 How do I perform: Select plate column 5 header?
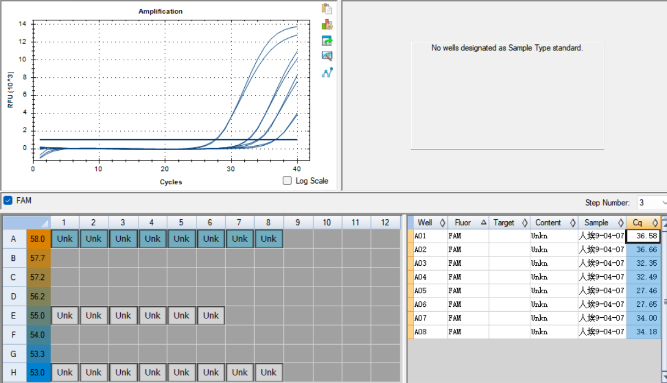click(x=182, y=222)
